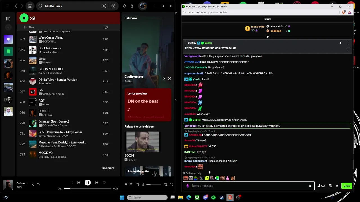Image resolution: width=360 pixels, height=202 pixels.
Task: Play the x9 playlist
Action: pyautogui.click(x=24, y=18)
